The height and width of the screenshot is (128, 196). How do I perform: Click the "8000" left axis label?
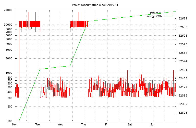(9, 29)
